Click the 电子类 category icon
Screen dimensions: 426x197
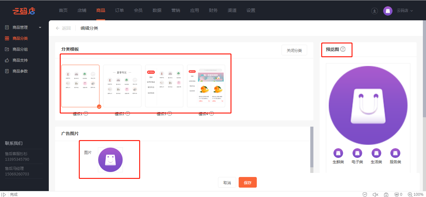(x=357, y=153)
